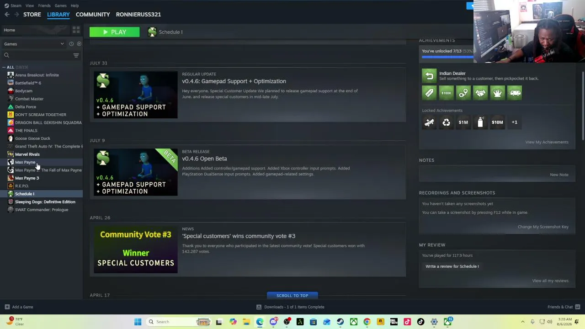Open Friends & Chat
The height and width of the screenshot is (329, 585).
(564, 307)
